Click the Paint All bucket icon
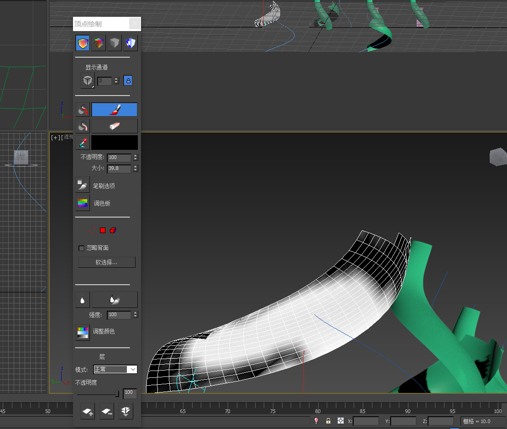This screenshot has height=429, width=507. tap(83, 110)
